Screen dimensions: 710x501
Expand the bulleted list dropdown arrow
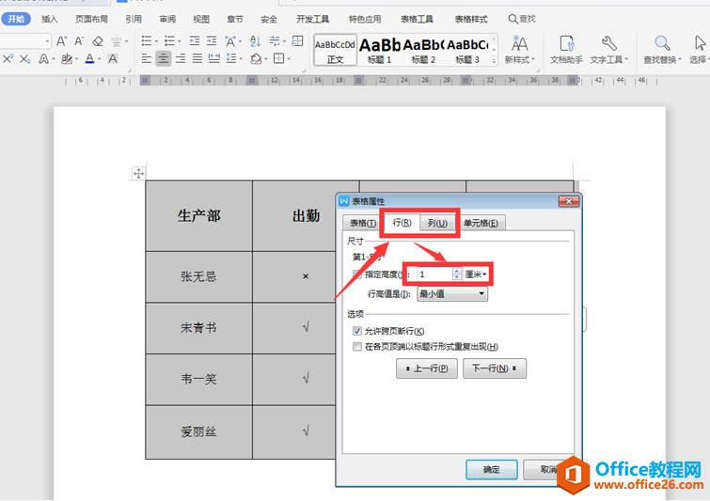tap(156, 41)
